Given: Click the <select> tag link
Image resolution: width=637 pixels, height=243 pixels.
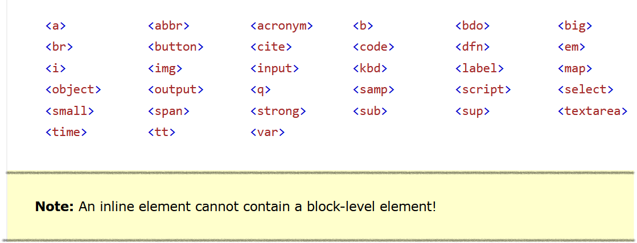Looking at the screenshot, I should click(x=585, y=90).
